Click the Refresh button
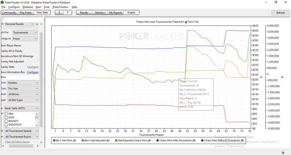The image size is (291, 155). [281, 13]
